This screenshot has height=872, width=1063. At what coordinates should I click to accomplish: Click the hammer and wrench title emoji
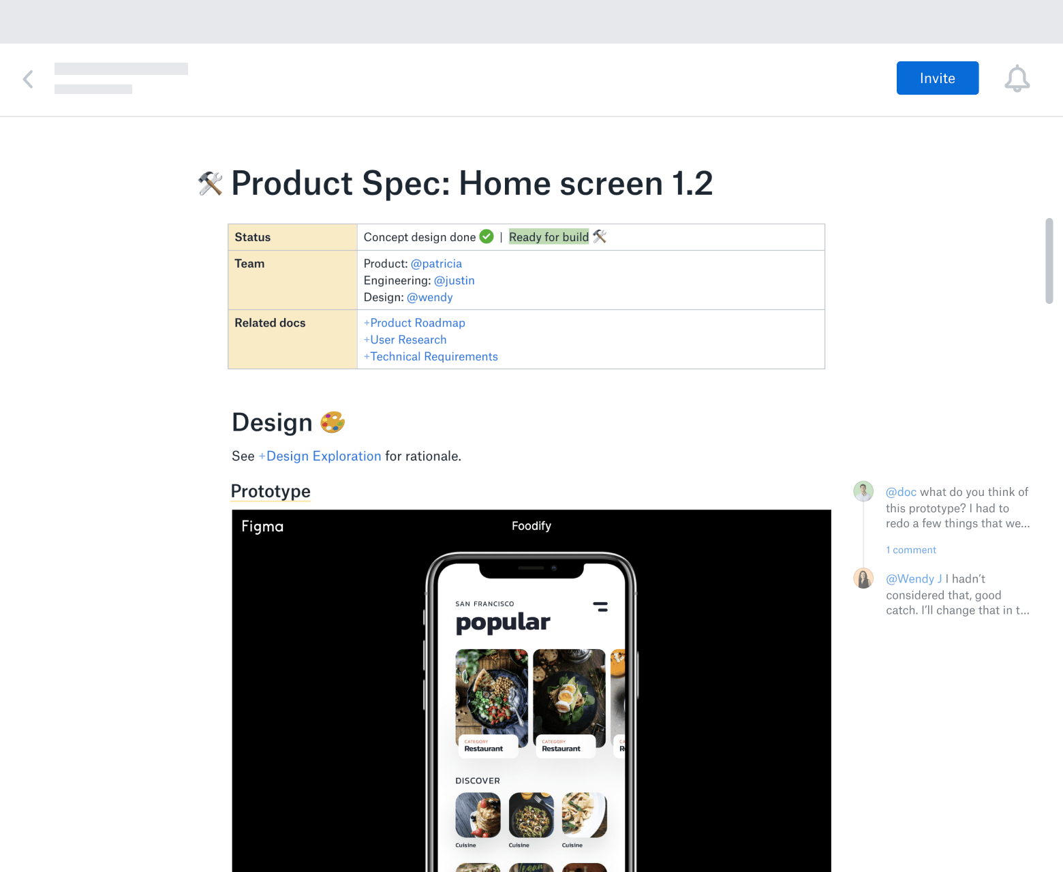click(211, 183)
